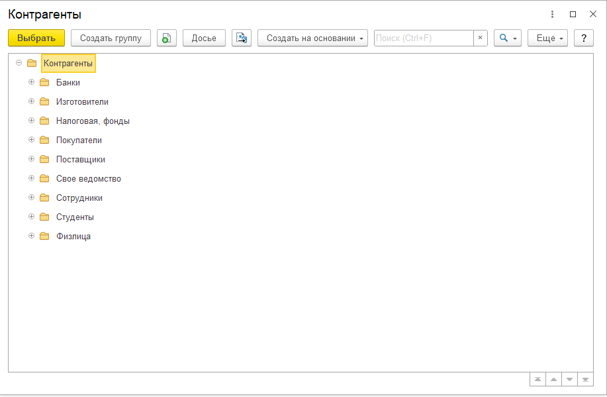Expand the Изготовители folder
Screen dimensions: 607x397
32,101
